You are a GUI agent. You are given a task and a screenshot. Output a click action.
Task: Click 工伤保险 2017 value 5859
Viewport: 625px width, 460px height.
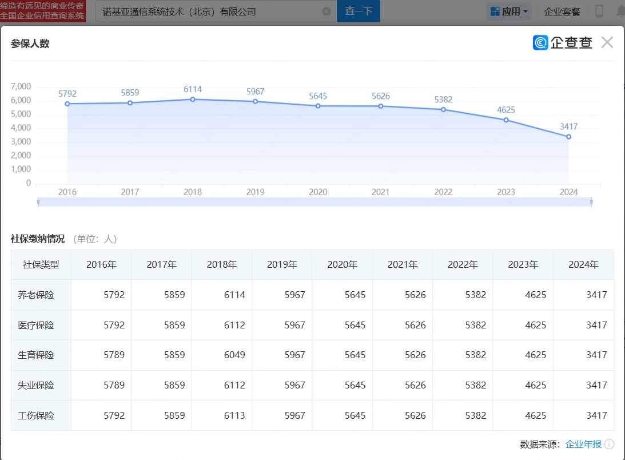pos(174,415)
